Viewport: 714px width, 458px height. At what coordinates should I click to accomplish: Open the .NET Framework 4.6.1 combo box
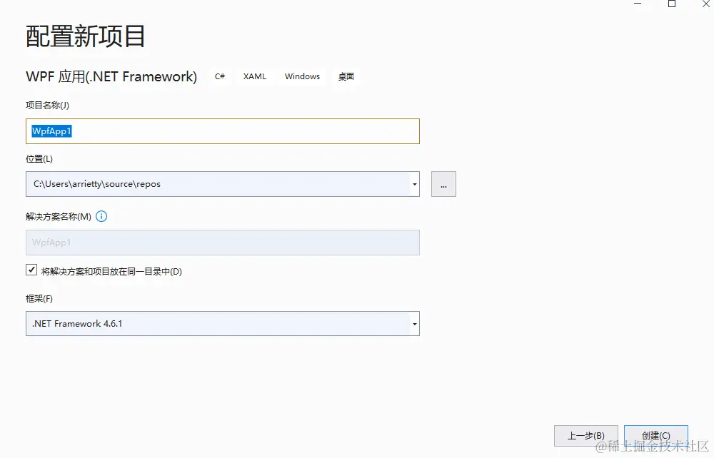(223, 324)
